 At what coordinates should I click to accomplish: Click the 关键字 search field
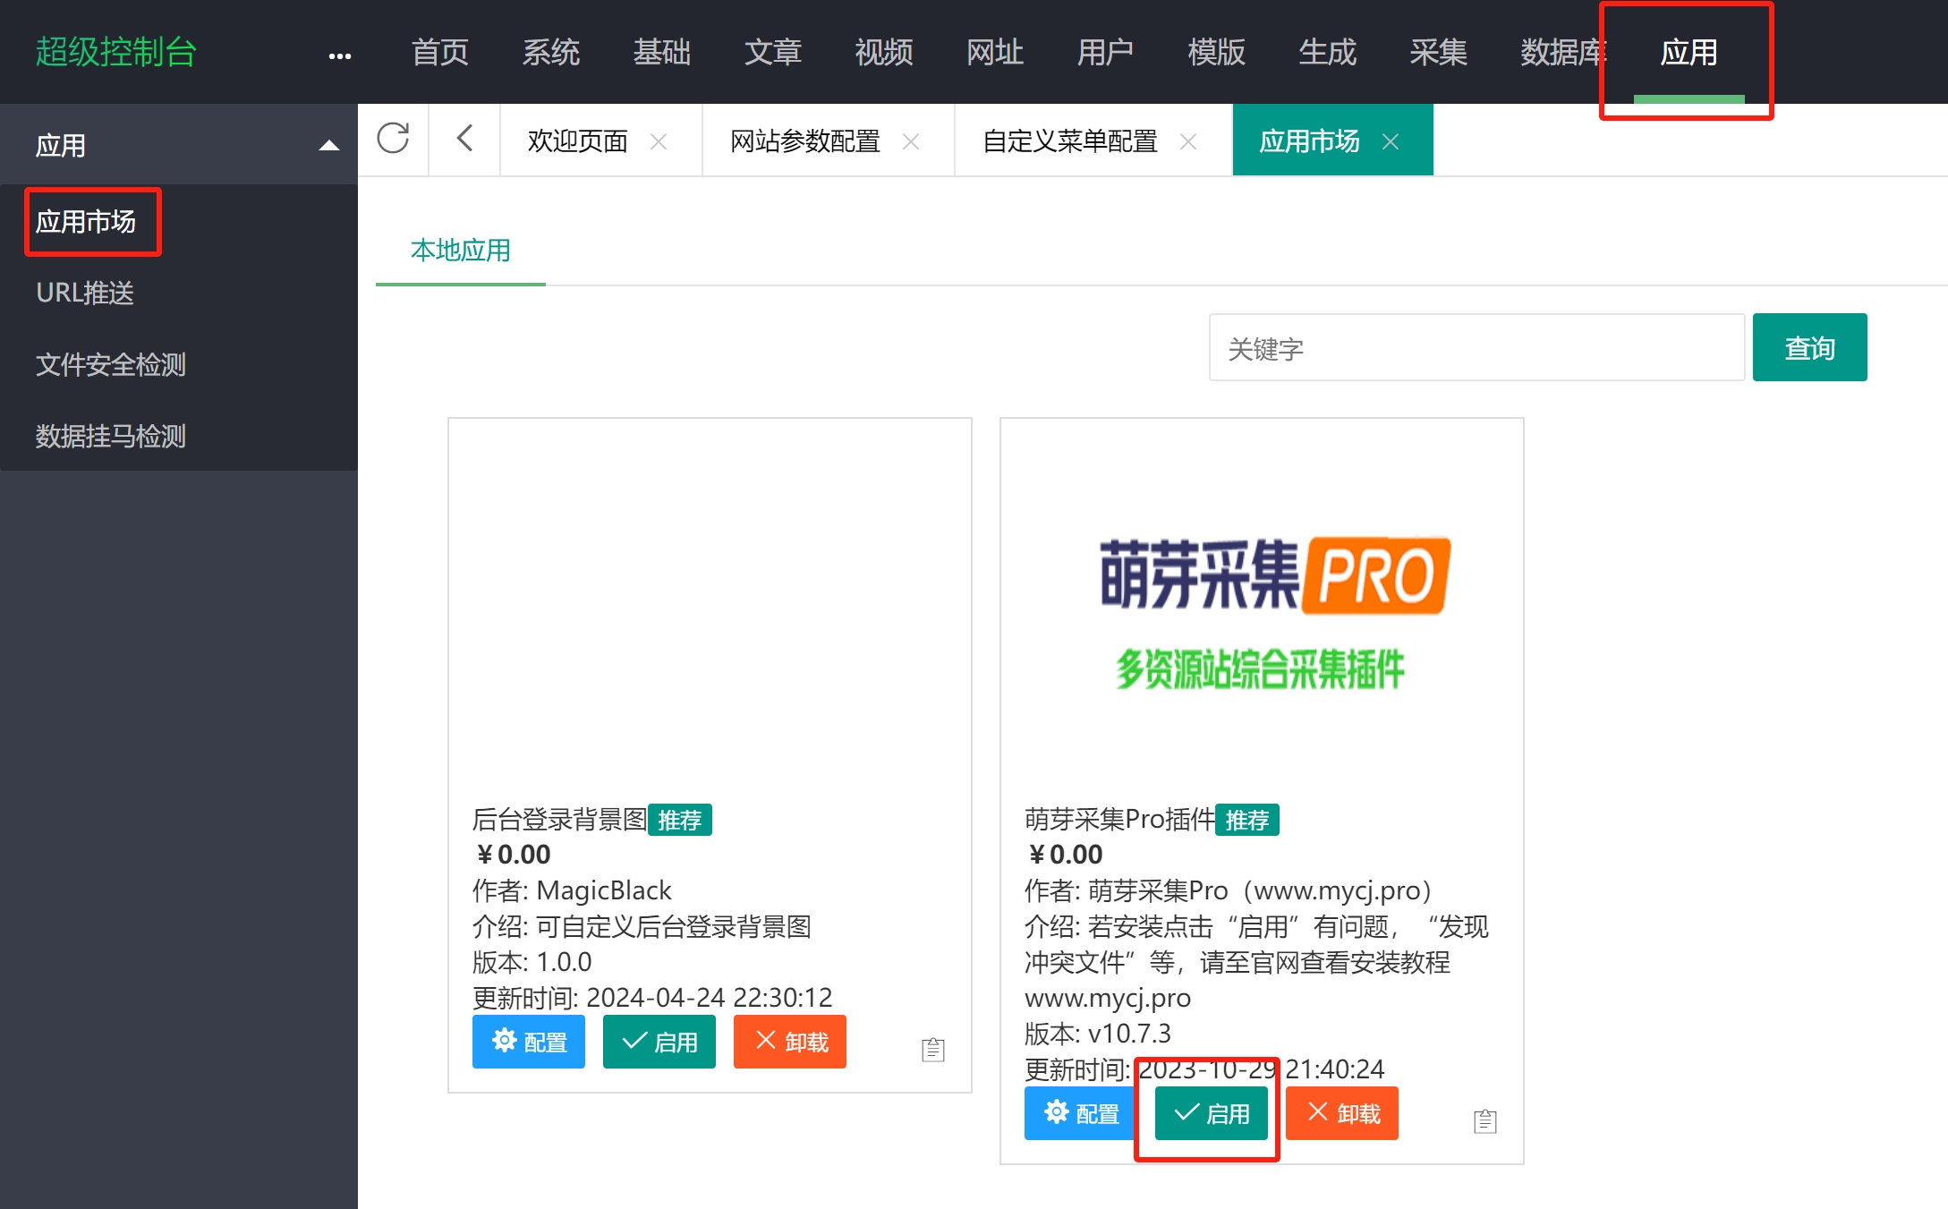pos(1476,348)
